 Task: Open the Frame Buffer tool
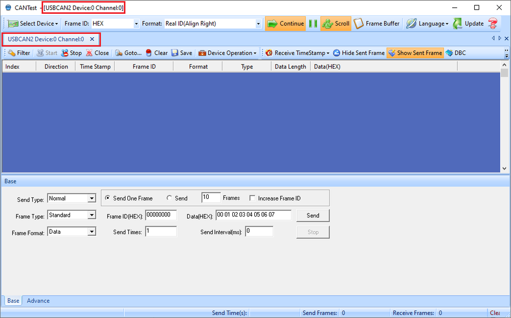click(377, 24)
